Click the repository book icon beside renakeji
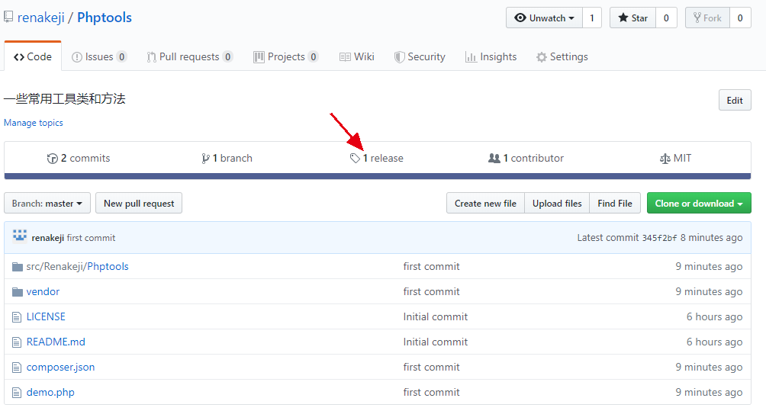The height and width of the screenshot is (411, 766). coord(8,17)
